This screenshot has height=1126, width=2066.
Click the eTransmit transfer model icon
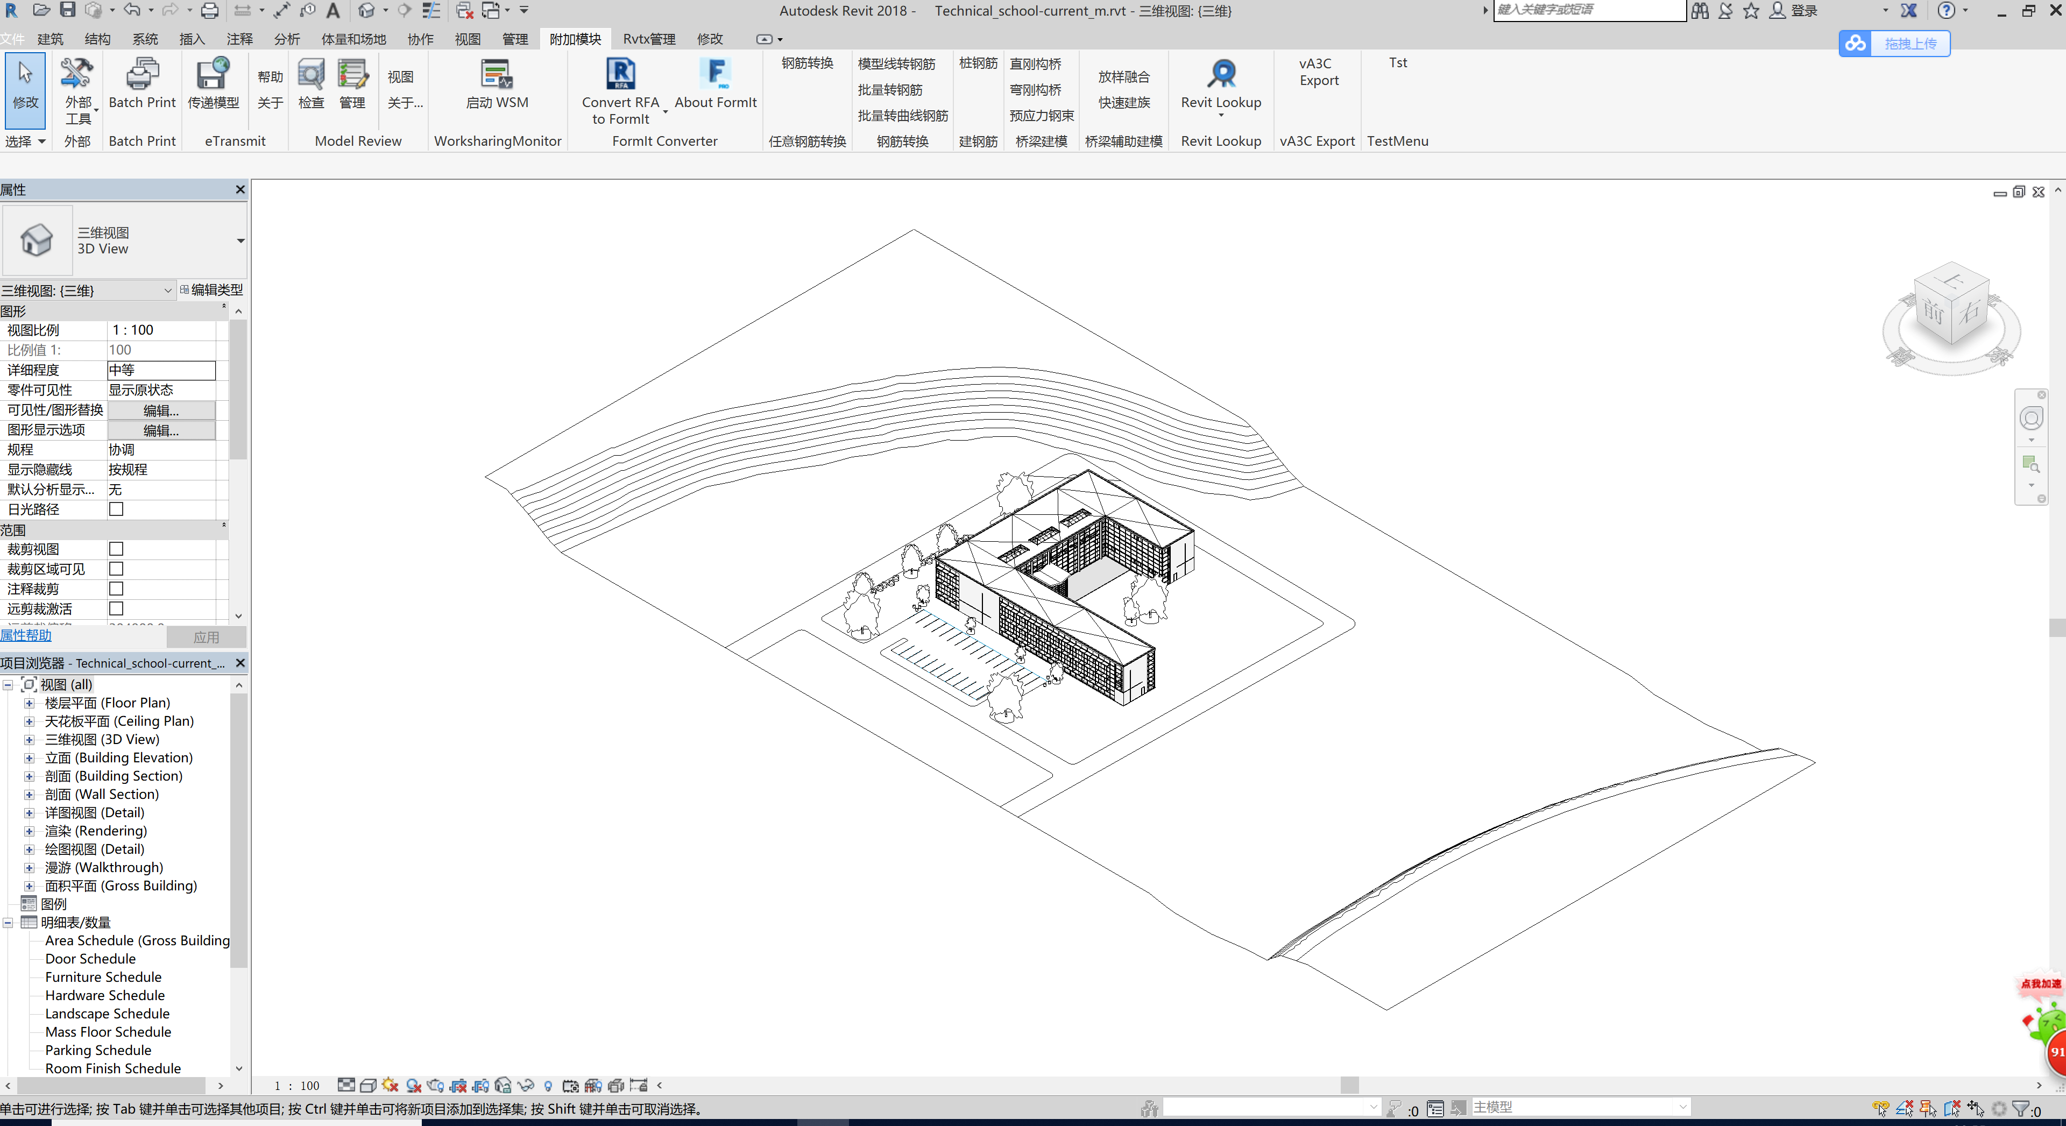click(x=213, y=75)
